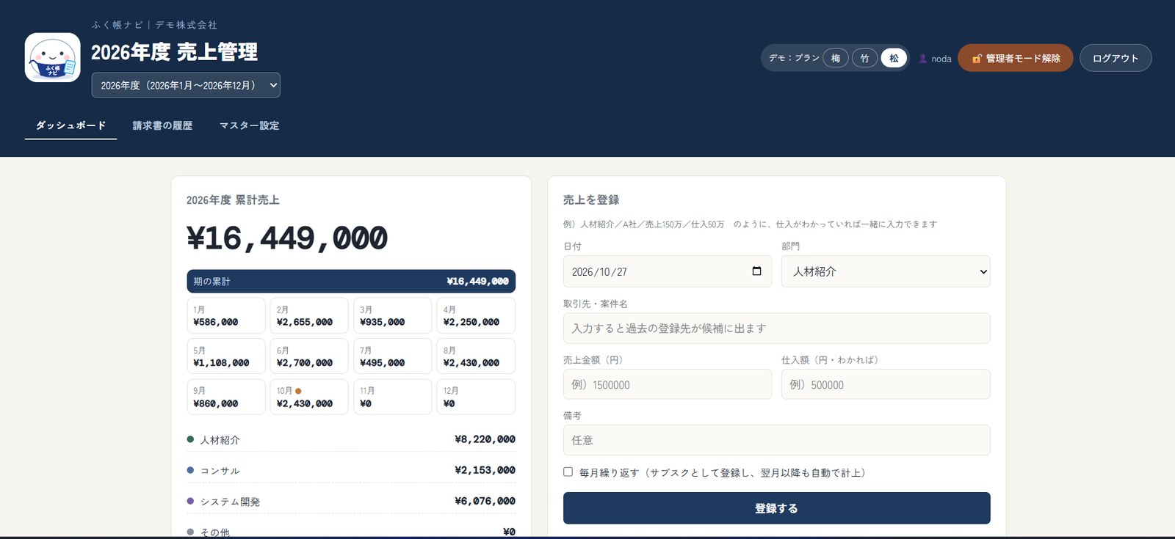Image resolution: width=1175 pixels, height=539 pixels.
Task: Click the ふく帳ナビ mascot logo
Action: coord(53,57)
